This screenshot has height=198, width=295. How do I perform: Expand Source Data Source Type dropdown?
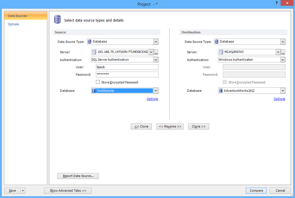tap(156, 42)
